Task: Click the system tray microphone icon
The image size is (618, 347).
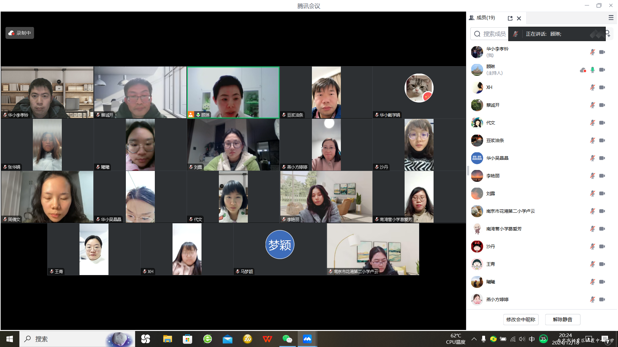Action: coord(483,339)
